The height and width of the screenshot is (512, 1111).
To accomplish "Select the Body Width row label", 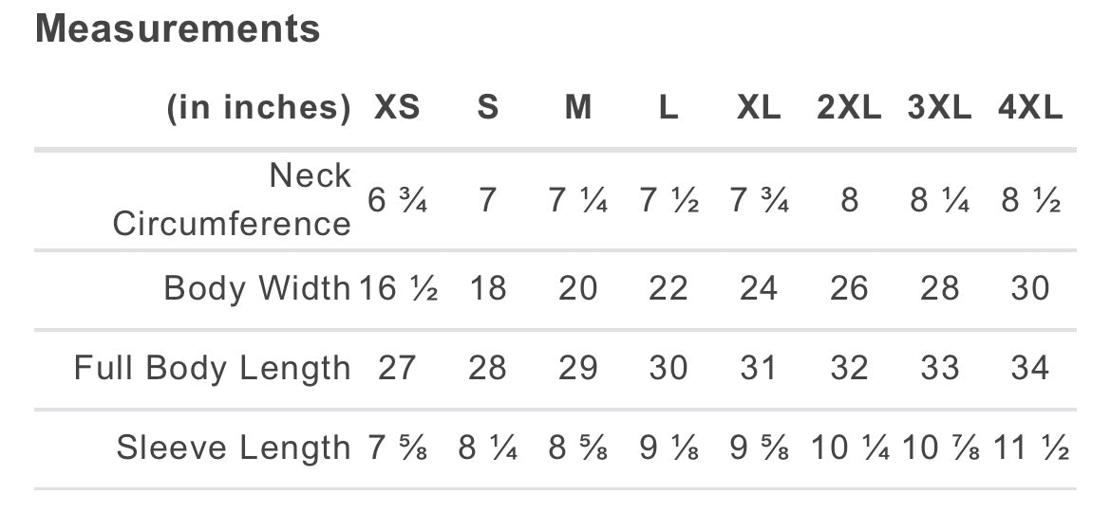I will (x=256, y=288).
